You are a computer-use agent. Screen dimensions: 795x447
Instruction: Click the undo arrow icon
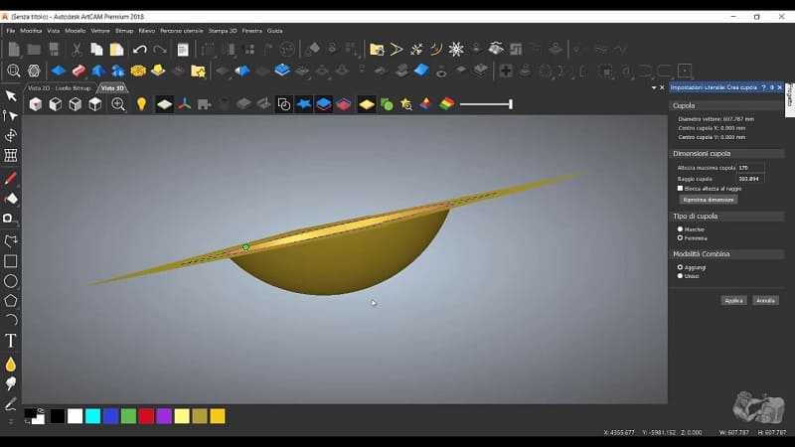point(140,50)
